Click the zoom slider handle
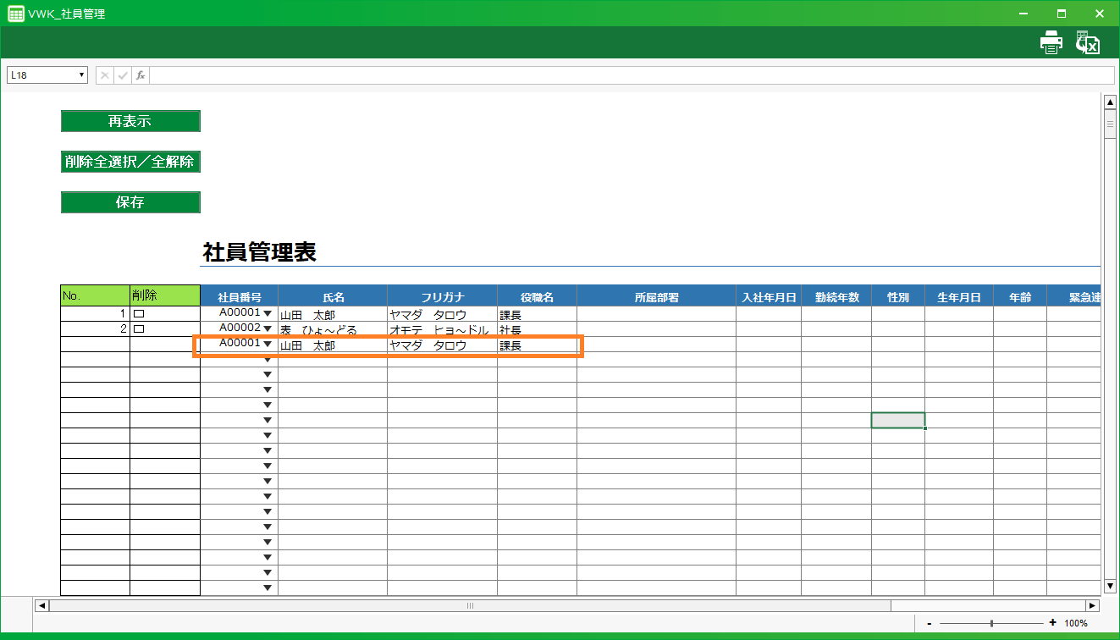 coord(991,623)
